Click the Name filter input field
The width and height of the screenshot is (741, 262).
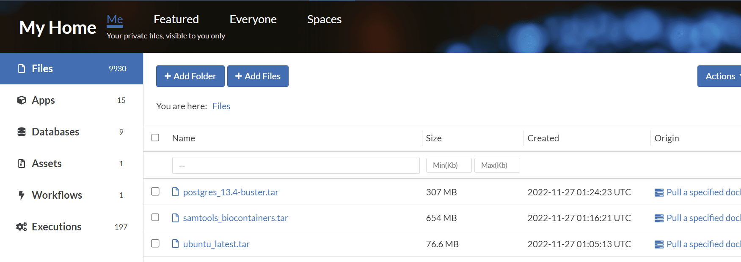[295, 165]
